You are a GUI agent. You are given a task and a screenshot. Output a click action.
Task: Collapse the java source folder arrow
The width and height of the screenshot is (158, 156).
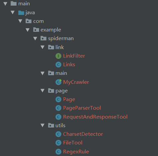tap(13, 12)
